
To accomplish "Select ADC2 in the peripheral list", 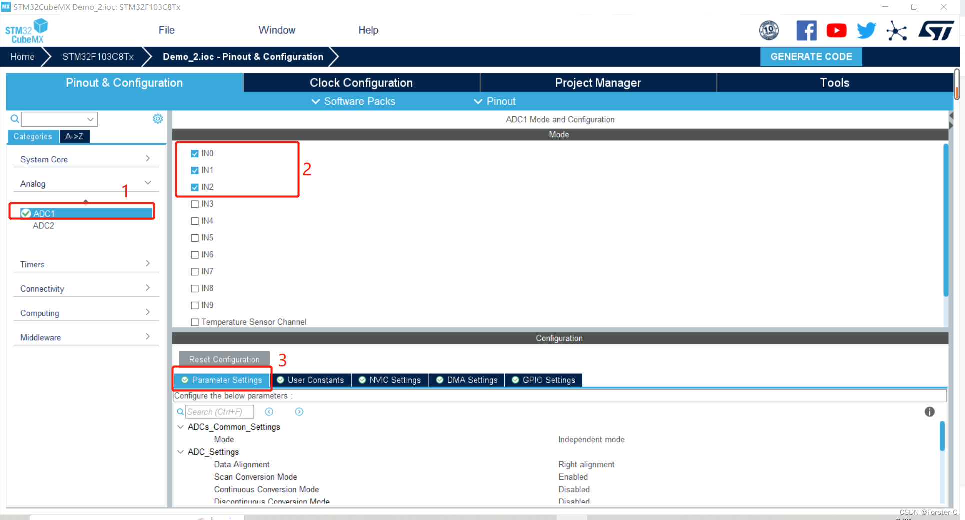I will (43, 226).
